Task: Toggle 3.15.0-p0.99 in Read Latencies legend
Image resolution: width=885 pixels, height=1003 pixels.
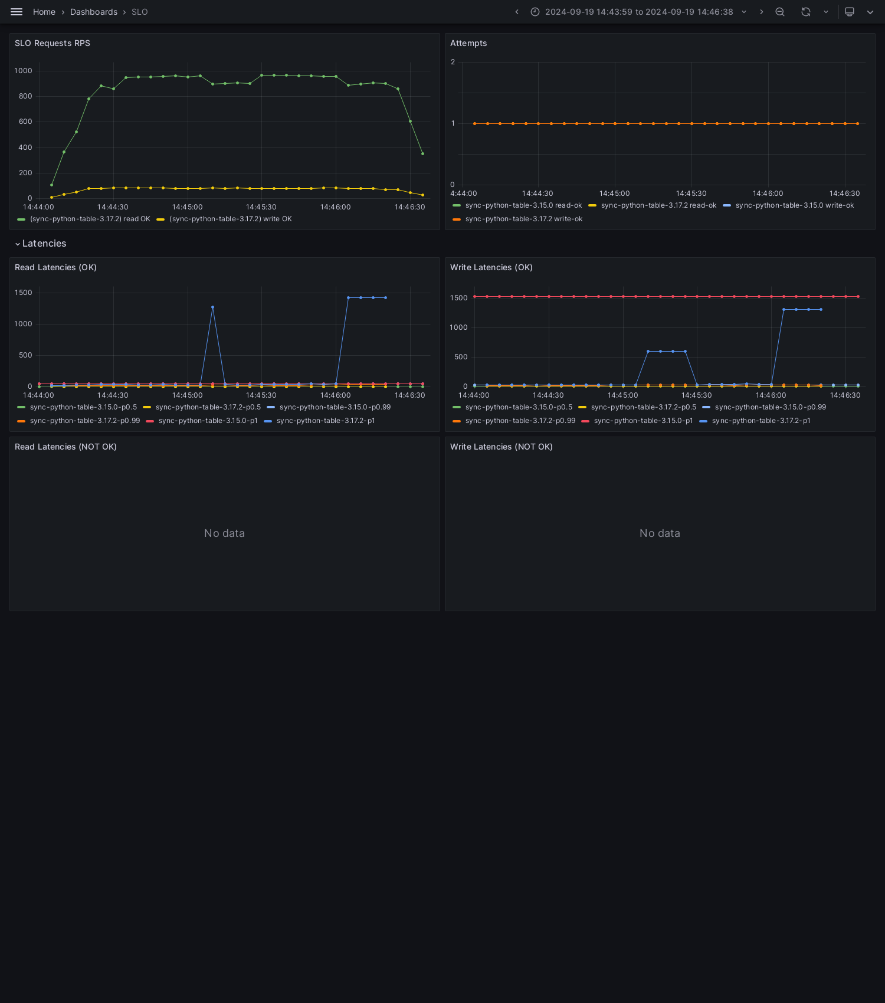Action: click(x=335, y=407)
